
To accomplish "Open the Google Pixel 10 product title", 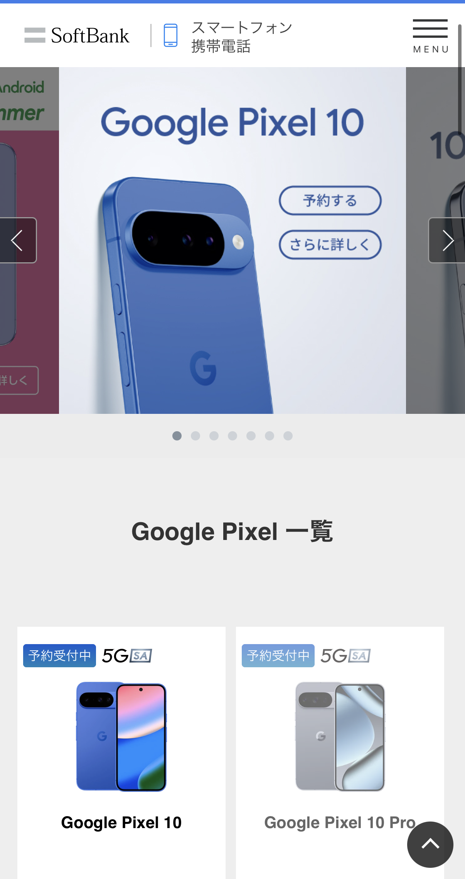I will click(121, 823).
